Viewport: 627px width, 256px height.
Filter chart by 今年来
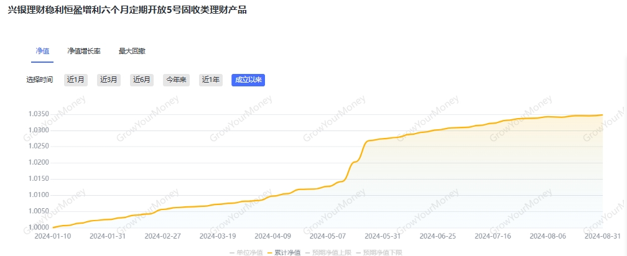coord(176,80)
